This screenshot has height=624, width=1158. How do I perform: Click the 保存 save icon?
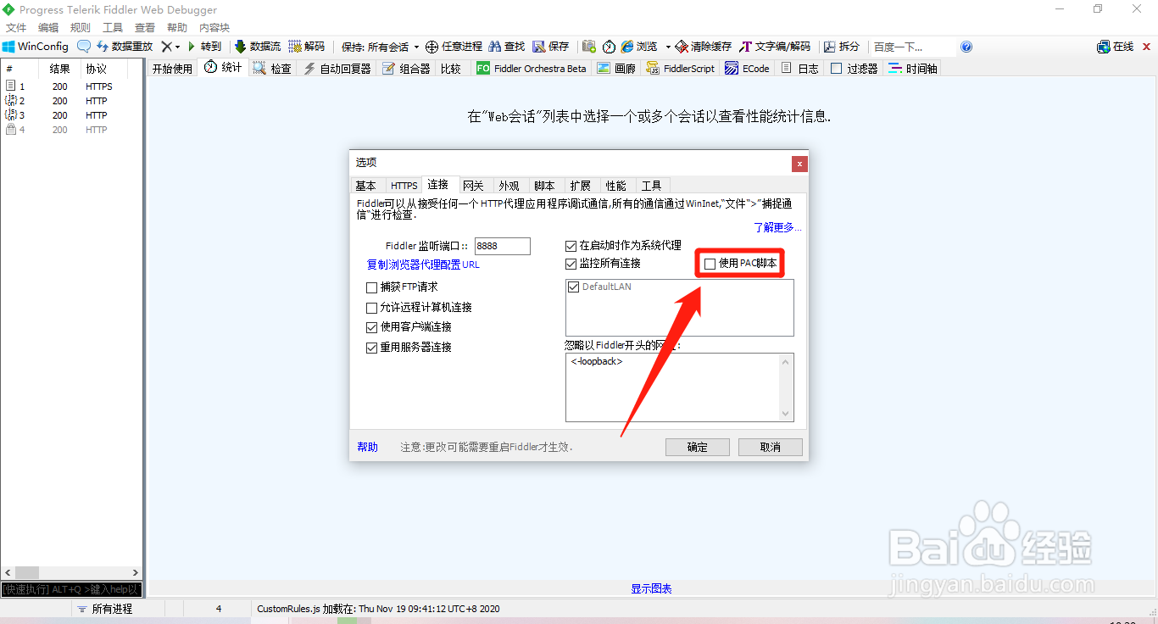[539, 47]
